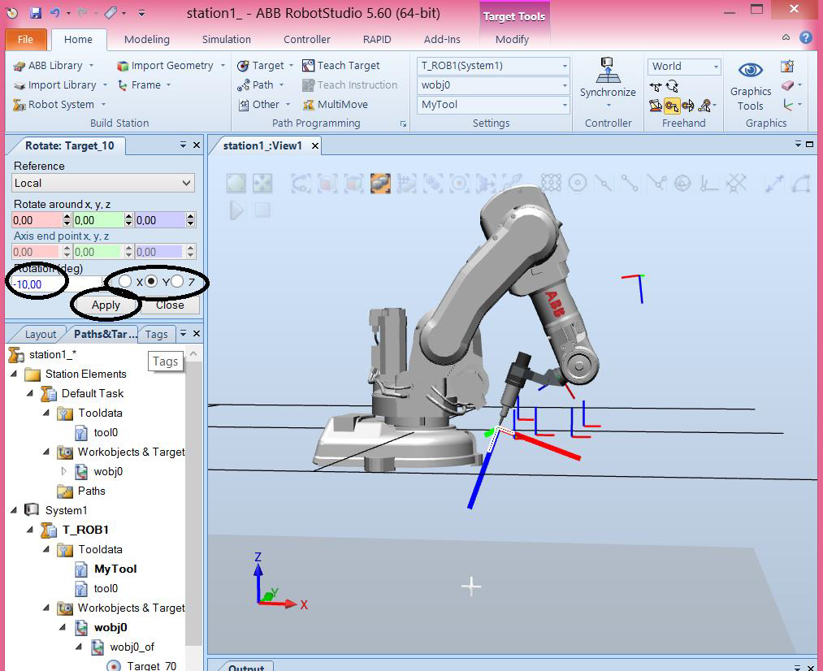Collapse the wobj0 tree node
Screen dimensions: 823x671
[x=63, y=626]
